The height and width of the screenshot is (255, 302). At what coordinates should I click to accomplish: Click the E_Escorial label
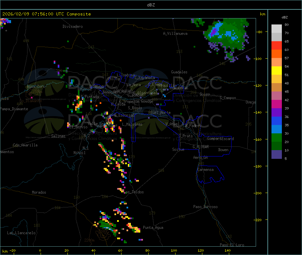tap(124, 115)
